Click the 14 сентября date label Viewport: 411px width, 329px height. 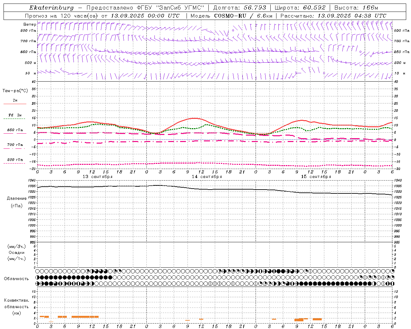207,177
